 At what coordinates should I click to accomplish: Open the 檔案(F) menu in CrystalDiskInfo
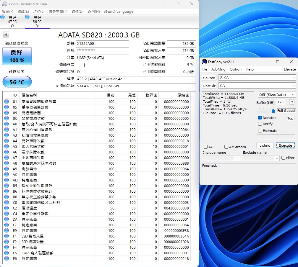pos(8,12)
